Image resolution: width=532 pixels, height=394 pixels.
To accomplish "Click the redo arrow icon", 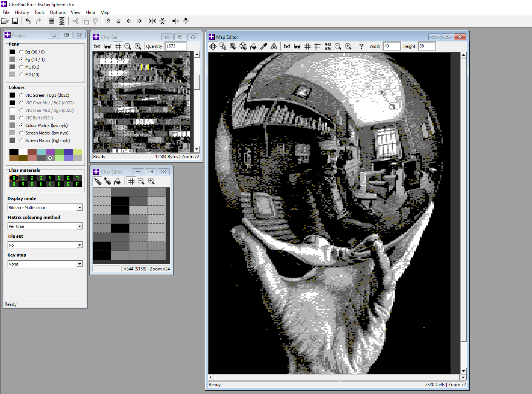I will click(38, 21).
